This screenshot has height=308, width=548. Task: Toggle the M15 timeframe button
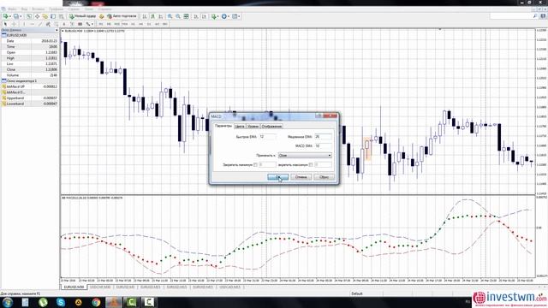[x=116, y=24]
